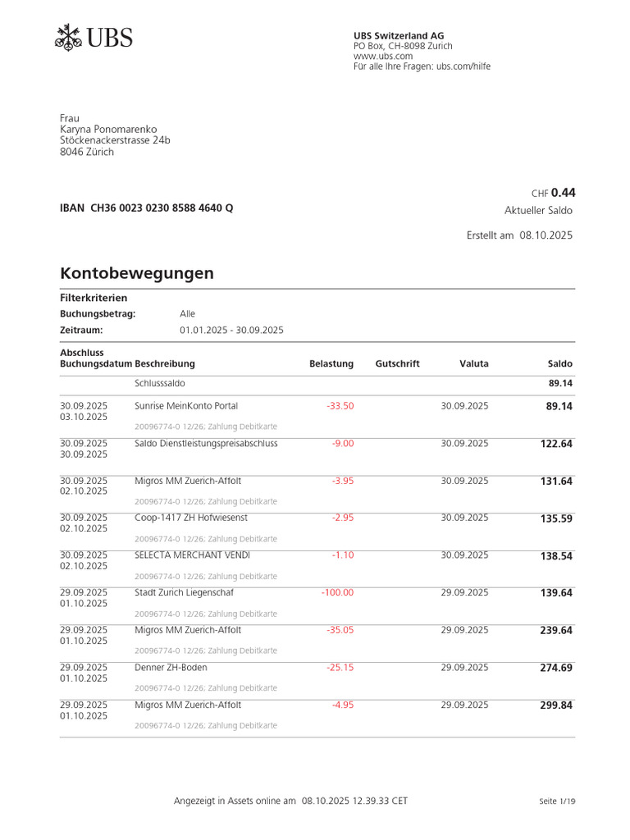Click the Saldo column header
Screen dimensions: 630x840
click(559, 363)
